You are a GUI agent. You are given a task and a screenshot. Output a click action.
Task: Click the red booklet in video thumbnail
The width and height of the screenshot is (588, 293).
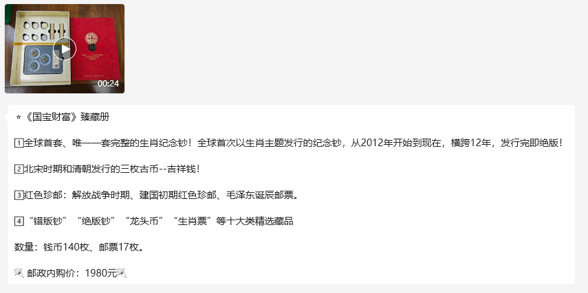pos(96,48)
